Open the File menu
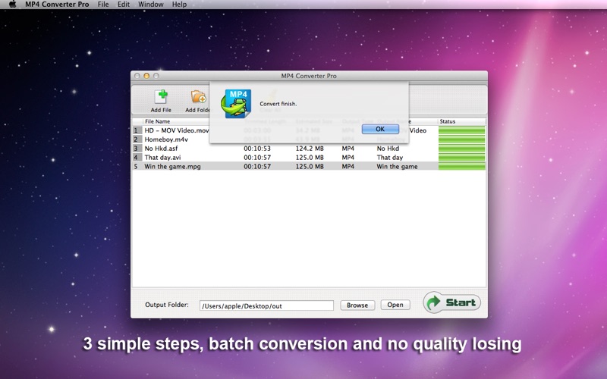Image resolution: width=607 pixels, height=379 pixels. point(102,5)
